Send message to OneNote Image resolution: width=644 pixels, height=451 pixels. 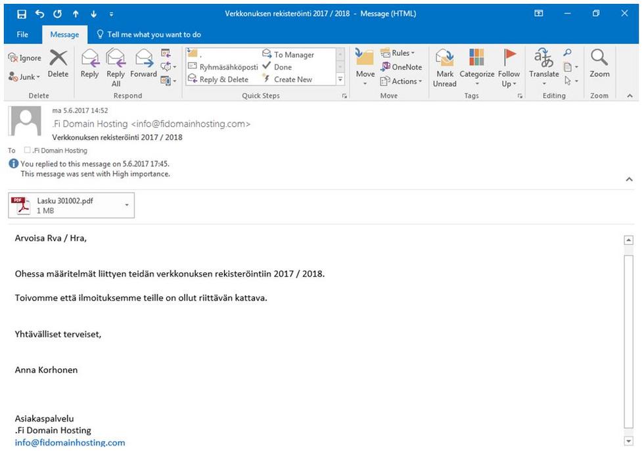coord(402,67)
